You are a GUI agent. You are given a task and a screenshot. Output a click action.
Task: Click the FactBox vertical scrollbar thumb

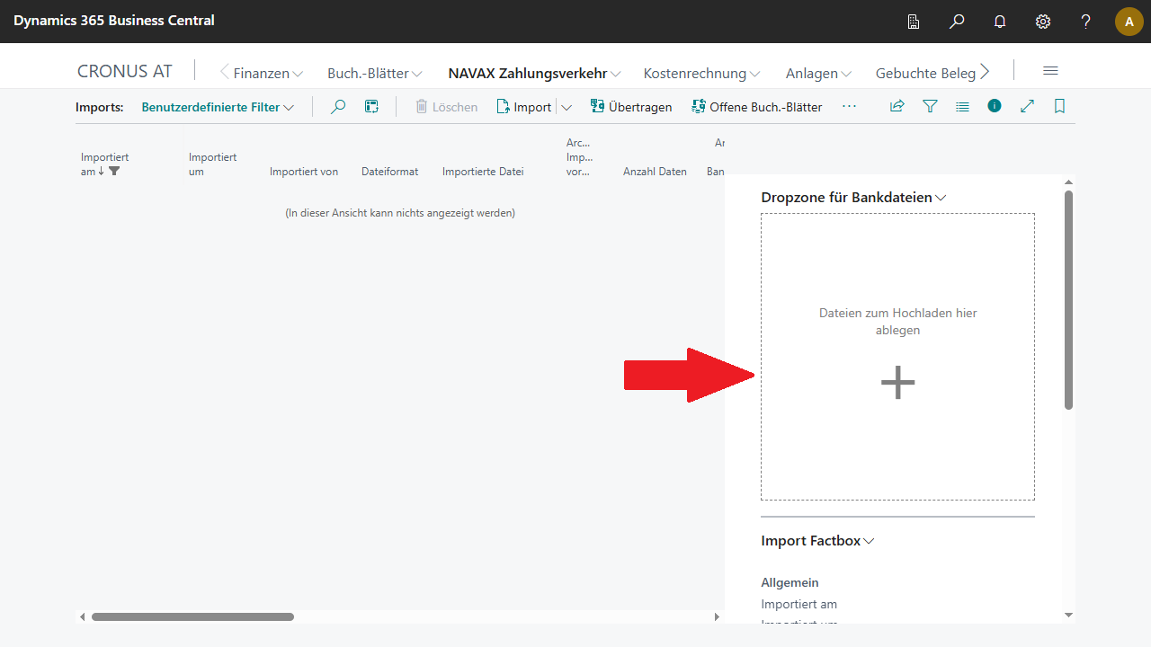pyautogui.click(x=1068, y=300)
